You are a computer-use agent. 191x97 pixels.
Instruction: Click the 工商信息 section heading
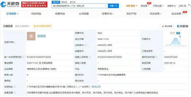tap(8, 26)
